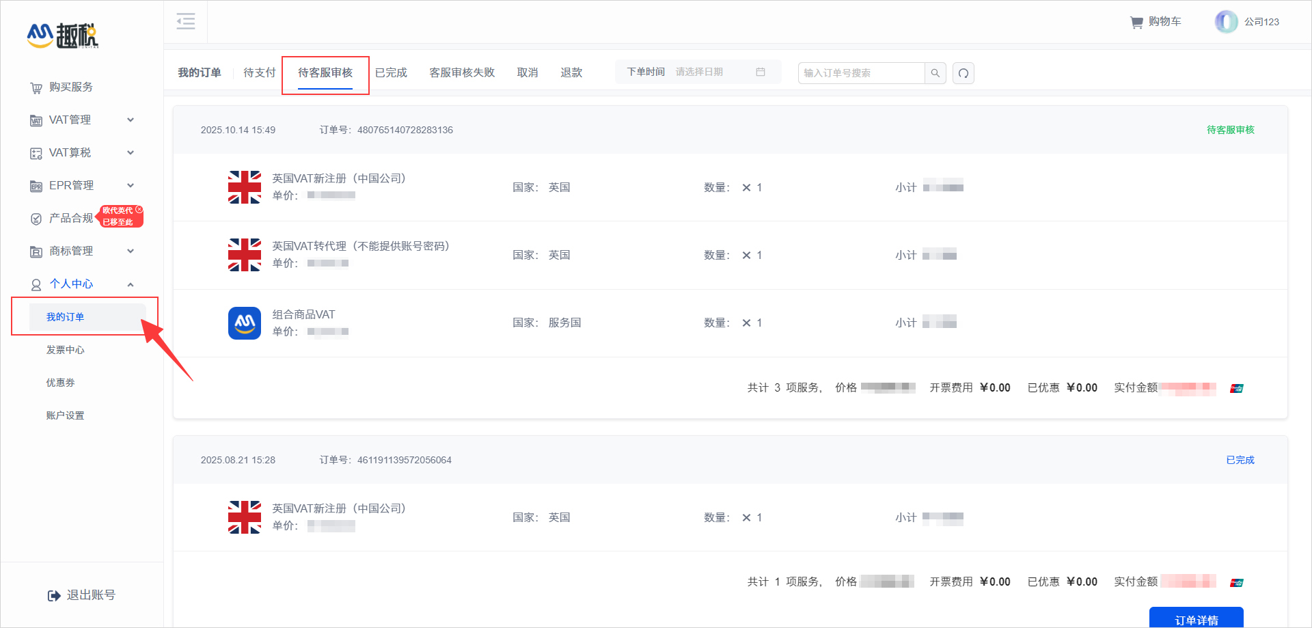Select the 产品合规 compliance icon

(36, 218)
